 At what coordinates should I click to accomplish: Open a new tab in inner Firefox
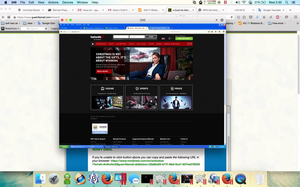pos(172,28)
